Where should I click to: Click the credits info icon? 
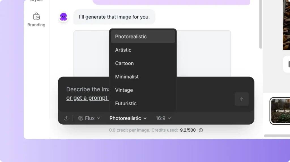click(x=201, y=130)
